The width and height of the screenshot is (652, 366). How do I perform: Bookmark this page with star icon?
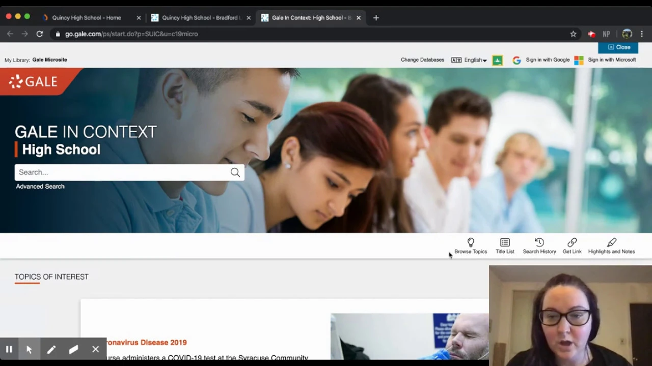pyautogui.click(x=573, y=34)
